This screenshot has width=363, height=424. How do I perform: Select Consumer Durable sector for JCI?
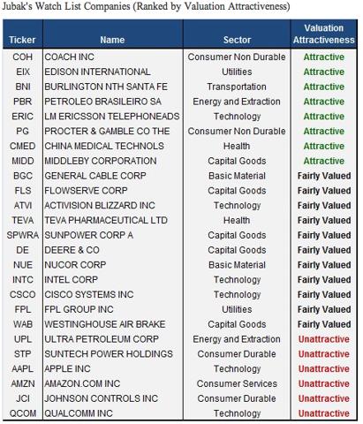(237, 398)
